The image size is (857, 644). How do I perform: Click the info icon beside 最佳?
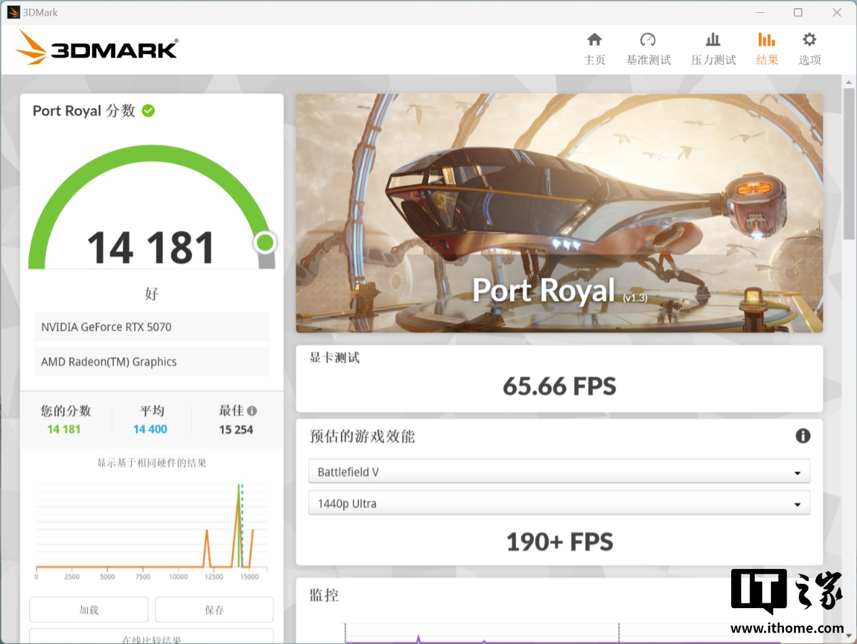click(252, 411)
